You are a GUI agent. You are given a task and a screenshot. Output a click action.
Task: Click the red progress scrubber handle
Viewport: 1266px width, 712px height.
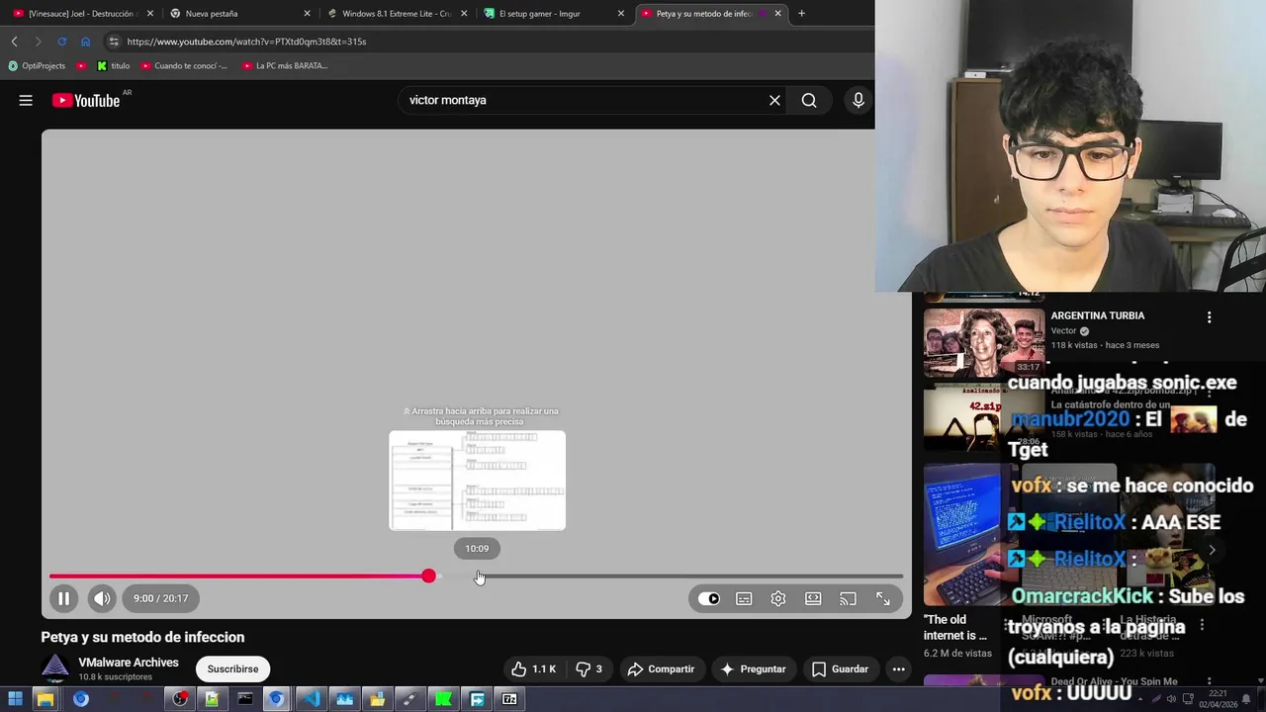[428, 576]
